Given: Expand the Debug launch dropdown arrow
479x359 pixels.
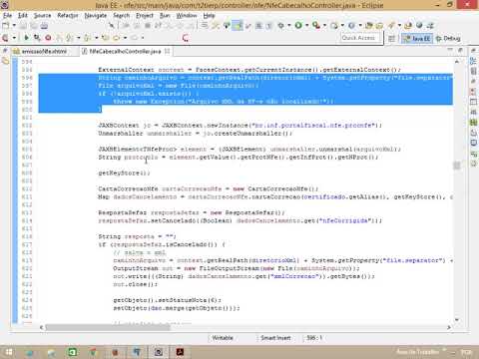Looking at the screenshot, I should (289, 26).
